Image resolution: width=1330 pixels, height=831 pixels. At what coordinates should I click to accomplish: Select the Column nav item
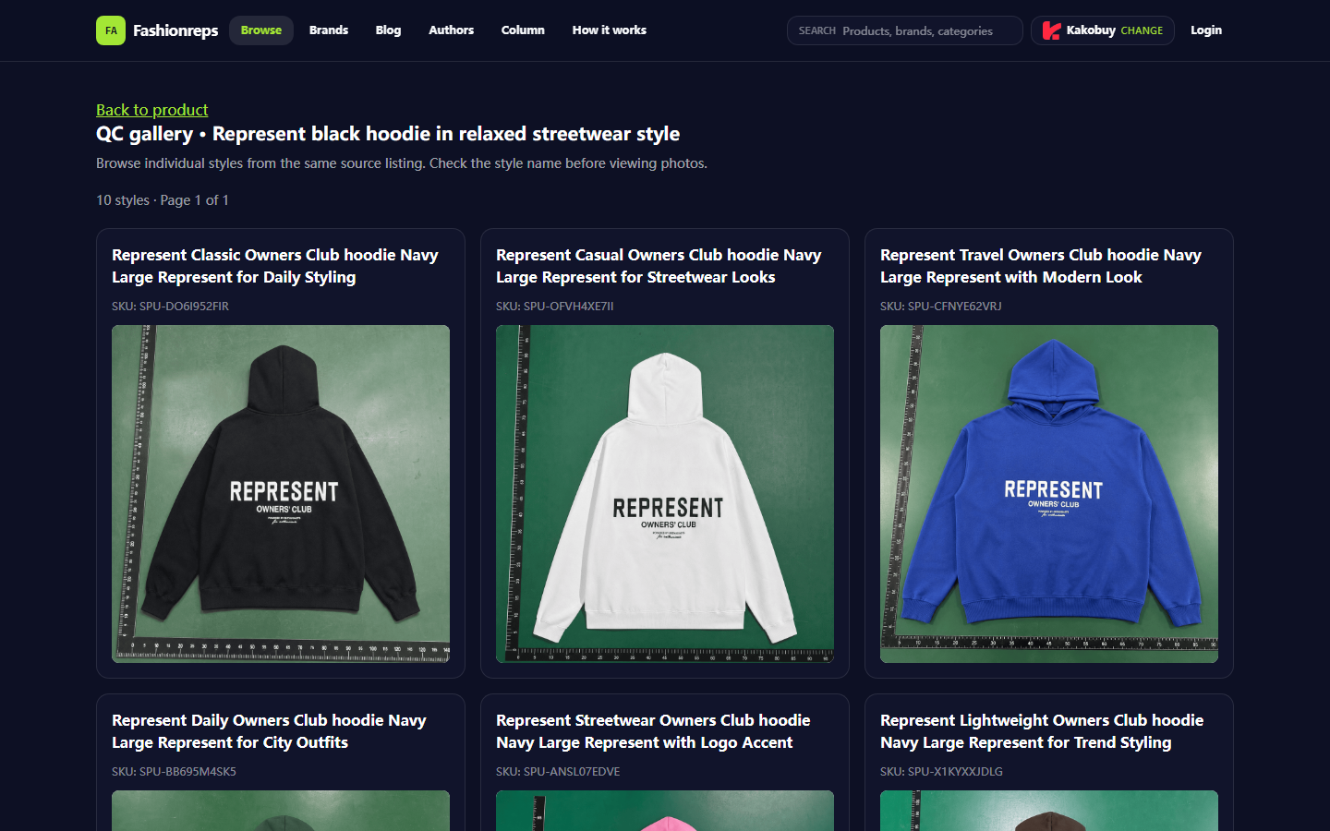(523, 30)
